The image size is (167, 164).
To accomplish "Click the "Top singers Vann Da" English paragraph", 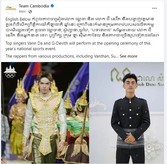I will 78,46.
